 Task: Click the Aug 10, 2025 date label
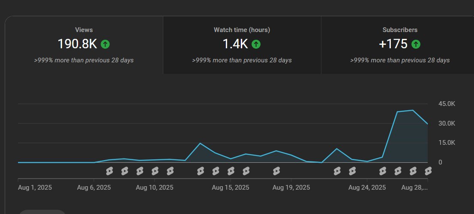[x=154, y=188]
